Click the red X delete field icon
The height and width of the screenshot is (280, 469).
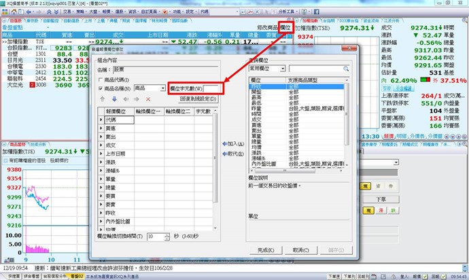148,99
